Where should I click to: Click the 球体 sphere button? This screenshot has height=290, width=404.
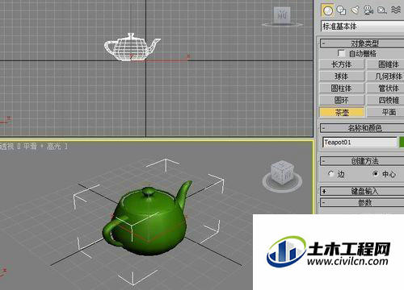pos(342,77)
